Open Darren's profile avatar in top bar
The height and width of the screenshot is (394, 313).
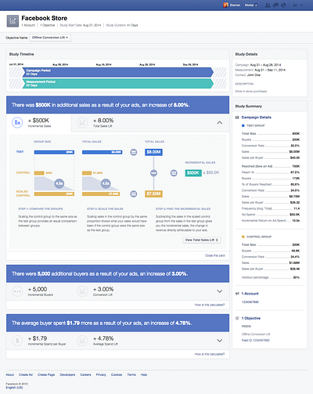225,5
